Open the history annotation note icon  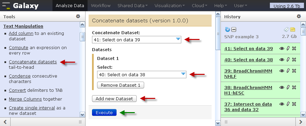coord(293,29)
